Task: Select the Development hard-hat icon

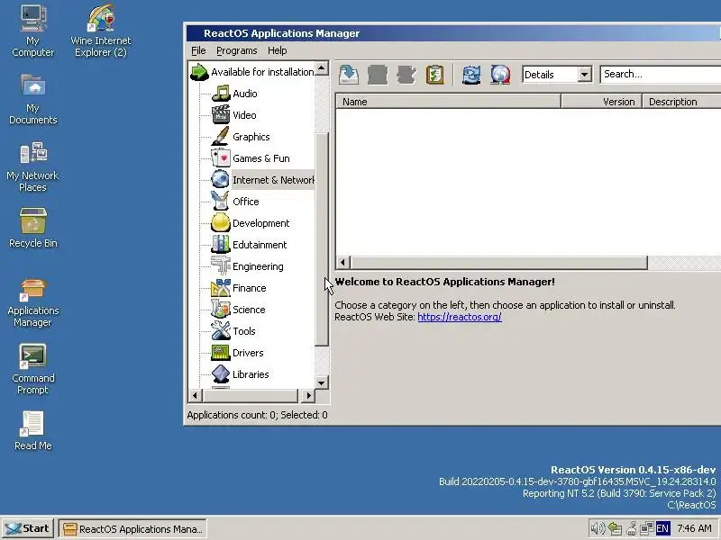Action: click(221, 222)
